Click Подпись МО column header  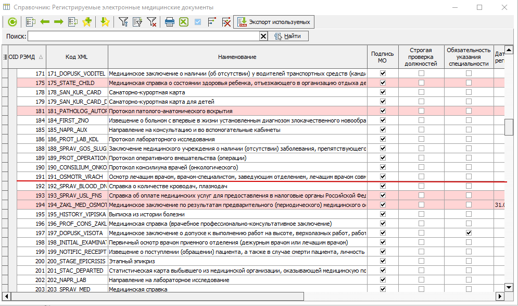coord(383,57)
